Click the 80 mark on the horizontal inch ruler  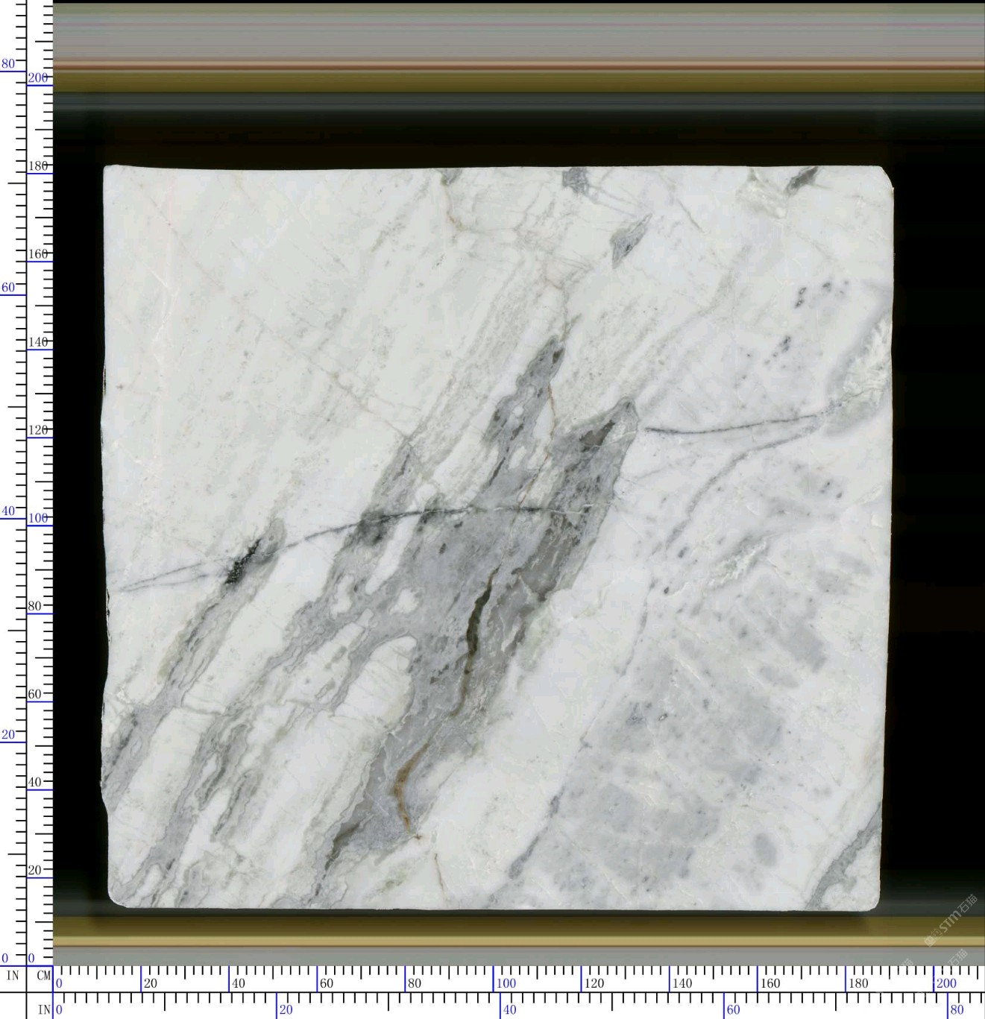click(x=957, y=1010)
